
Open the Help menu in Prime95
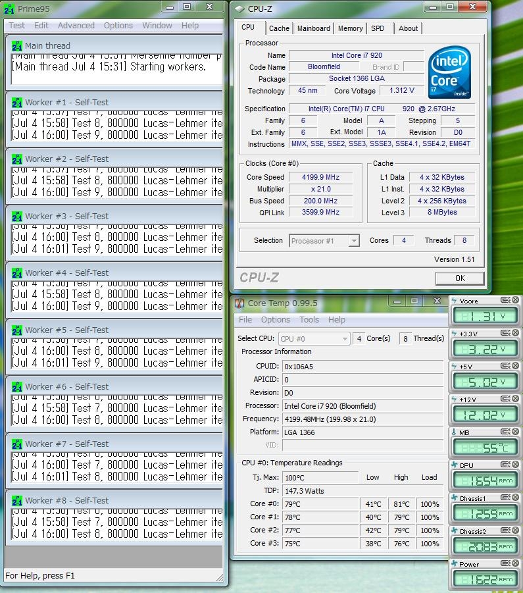click(189, 25)
